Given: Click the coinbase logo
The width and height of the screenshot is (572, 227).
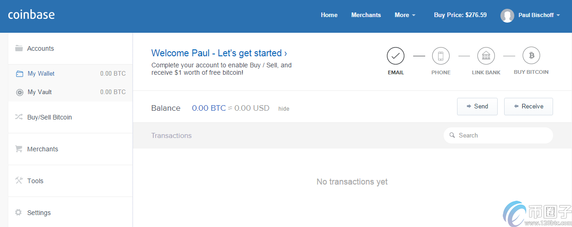Looking at the screenshot, I should [x=31, y=15].
